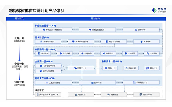This screenshot has height=107, width=172.
Task: Click the 交期与能力评估 icon
Action: pyautogui.click(x=41, y=66)
